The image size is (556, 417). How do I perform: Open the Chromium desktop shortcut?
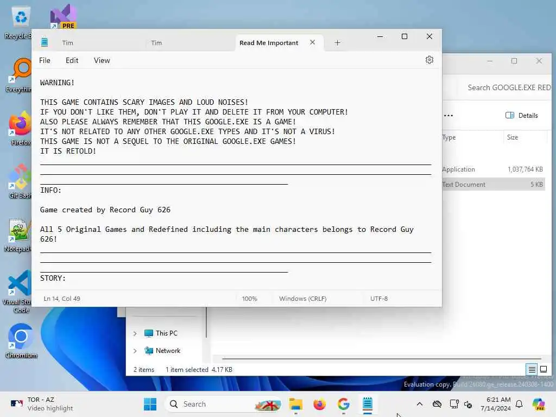(x=21, y=341)
